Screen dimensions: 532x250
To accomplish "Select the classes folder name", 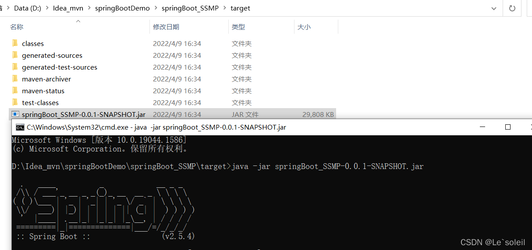I will (x=33, y=43).
